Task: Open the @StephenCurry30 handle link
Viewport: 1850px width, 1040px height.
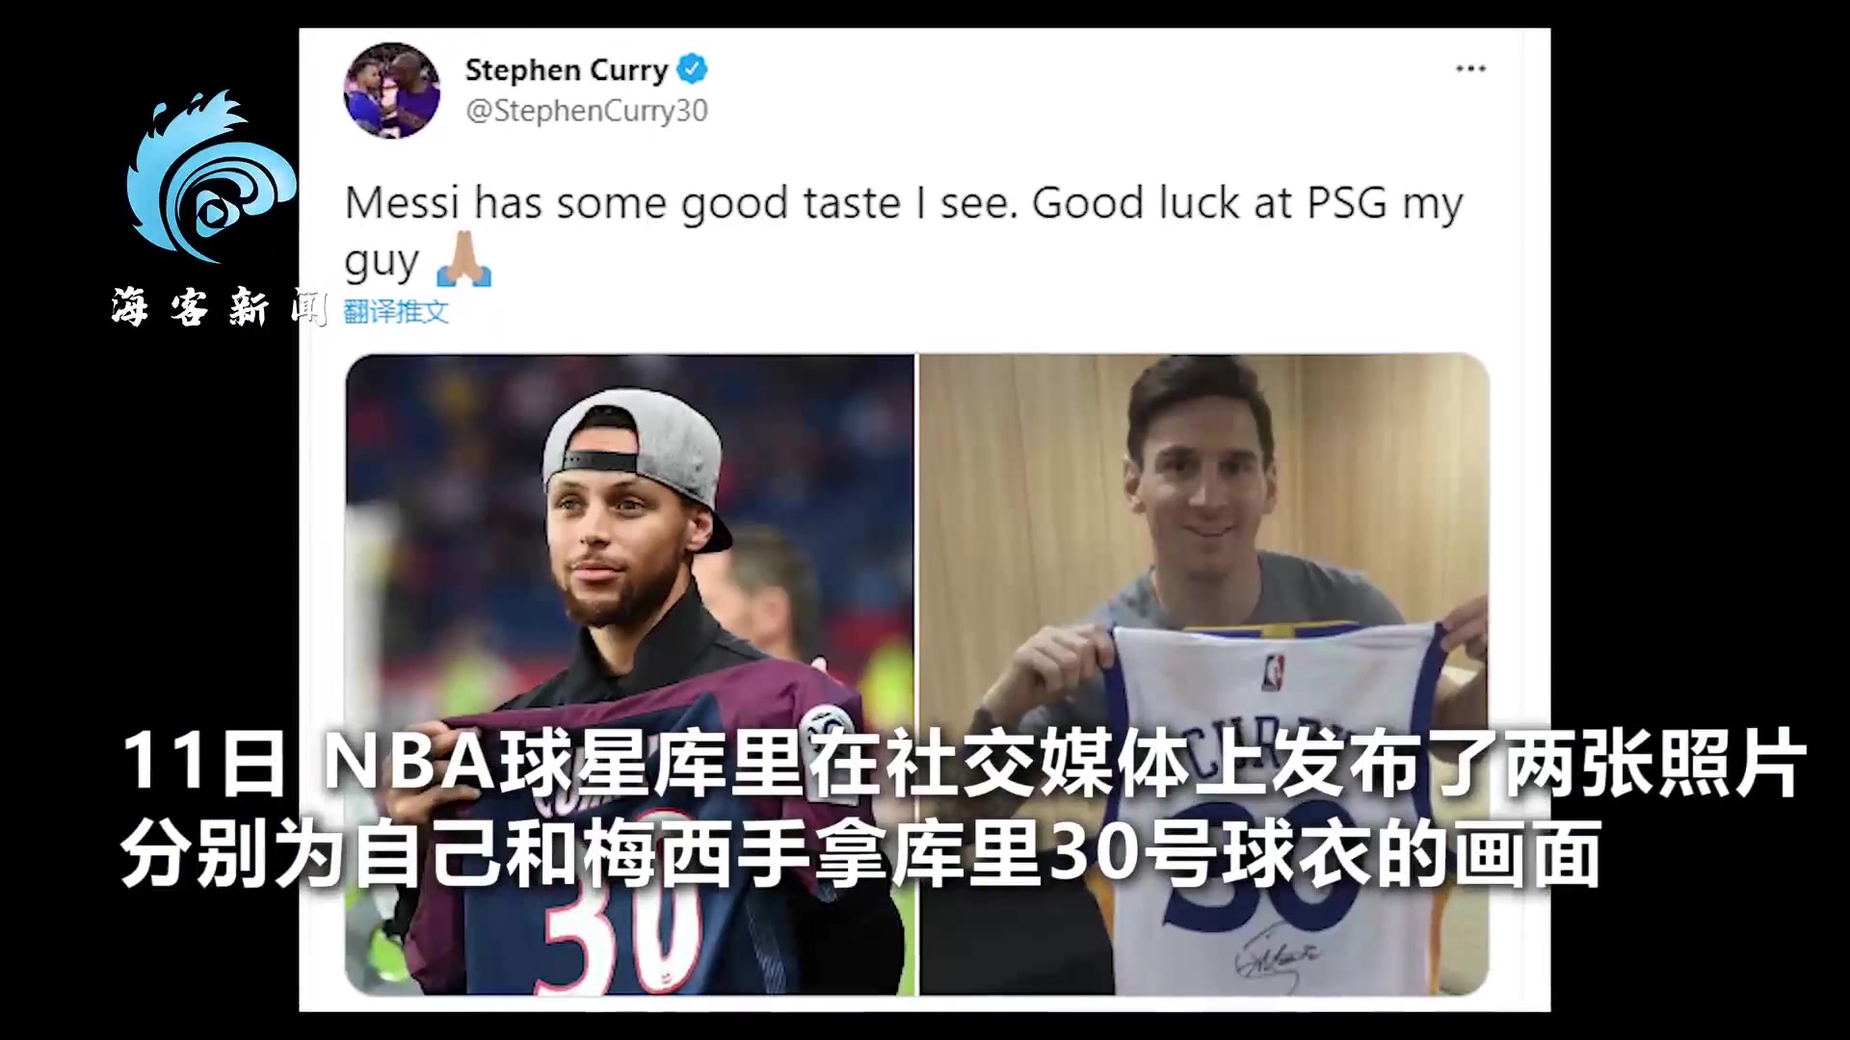Action: 587,111
